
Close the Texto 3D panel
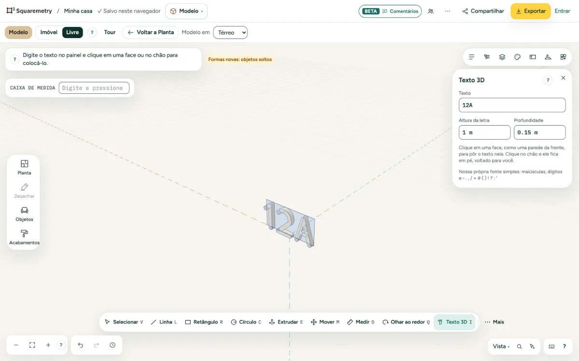[x=563, y=78]
